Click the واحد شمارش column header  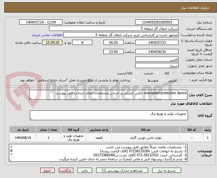pyautogui.click(x=99, y=130)
